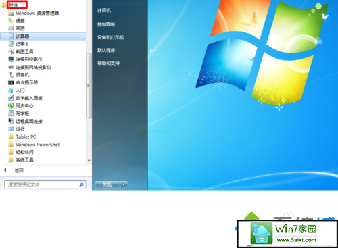Expand the Windows PowerShell folder

(x=34, y=145)
